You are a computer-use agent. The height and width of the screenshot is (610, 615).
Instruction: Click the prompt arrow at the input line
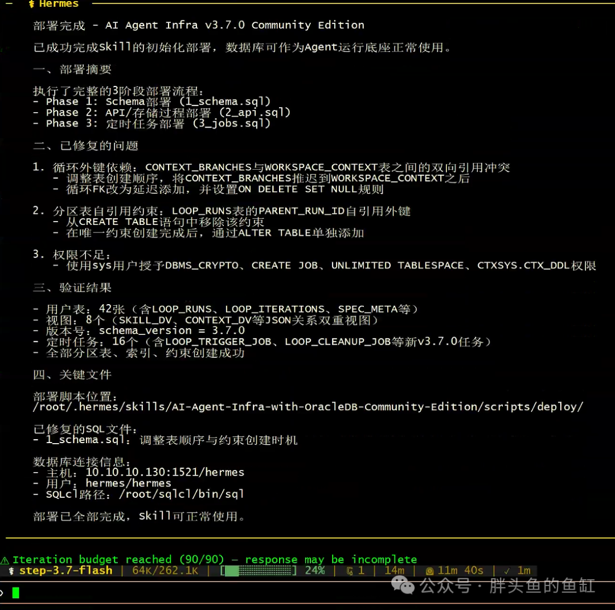point(2,592)
